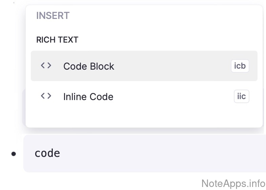266x190 pixels.
Task: Click white page area below the code block
Action: 102,181
